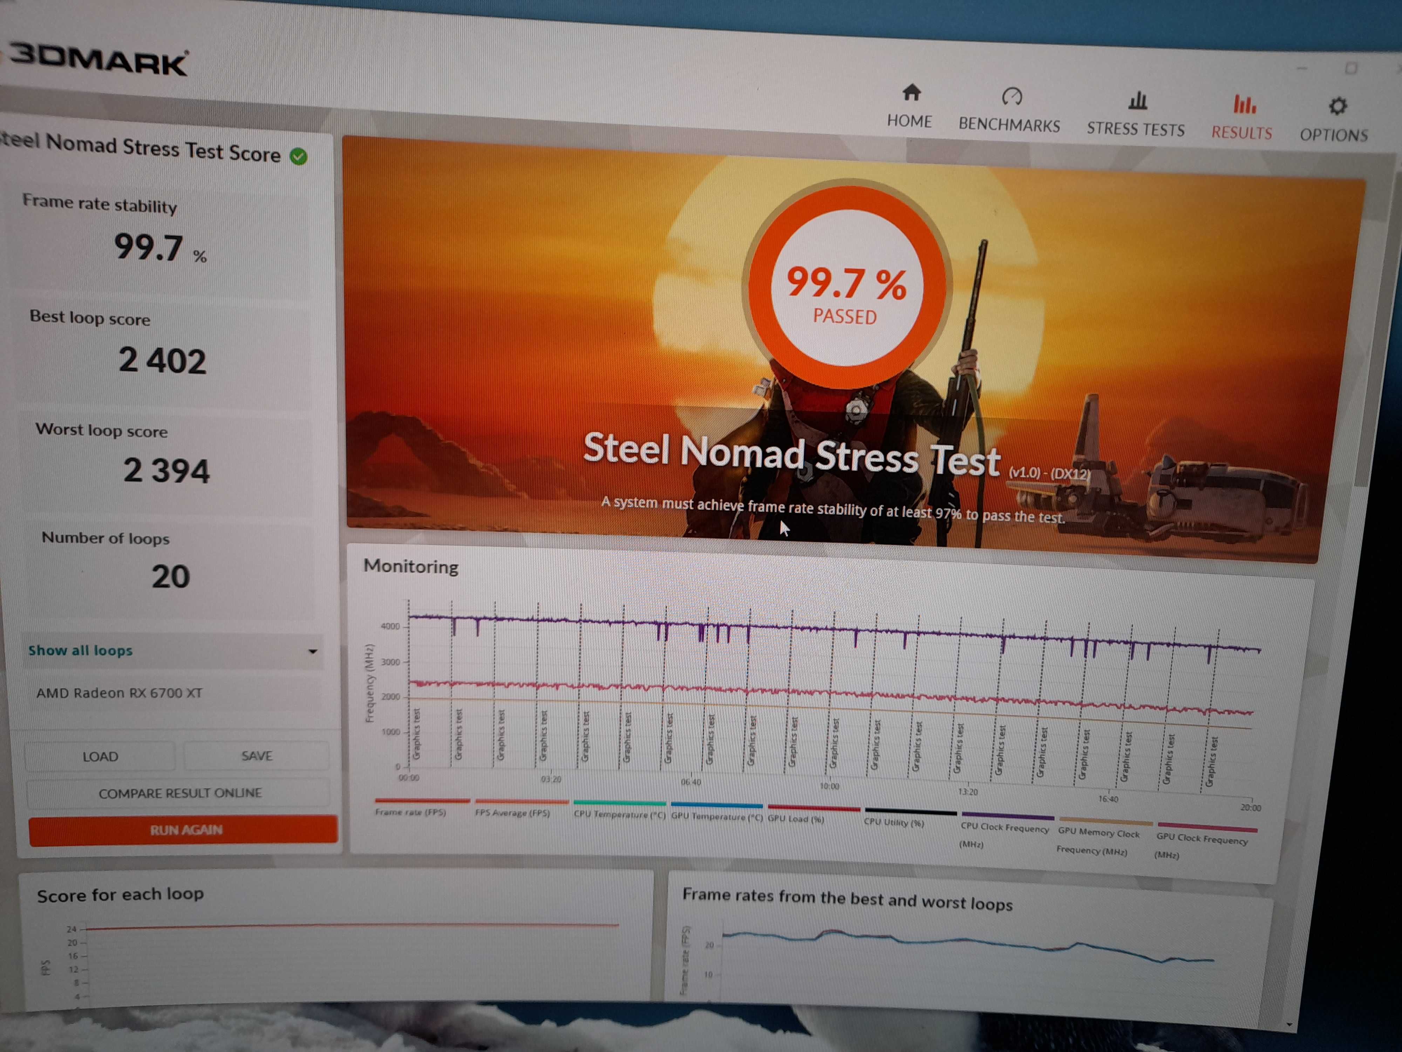Select the RESULTS tab
The width and height of the screenshot is (1402, 1052).
[x=1242, y=118]
